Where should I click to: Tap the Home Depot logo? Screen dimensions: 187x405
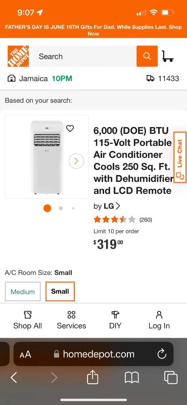point(18,56)
